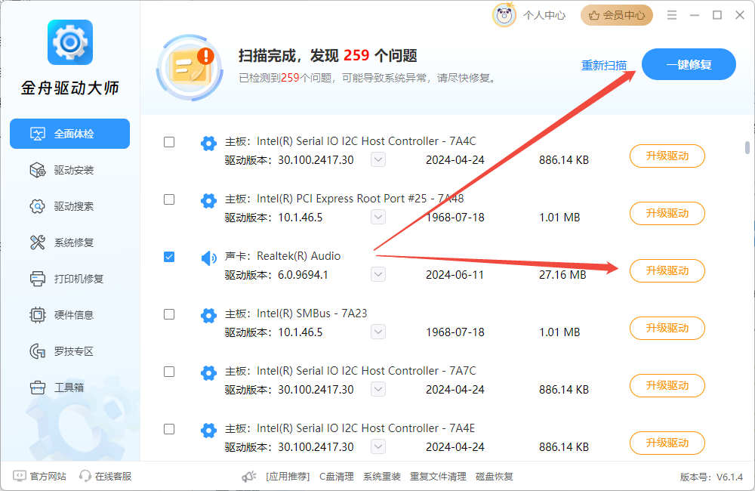Click the gear icon for I2C Controller 7A4E
The width and height of the screenshot is (755, 491).
208,431
